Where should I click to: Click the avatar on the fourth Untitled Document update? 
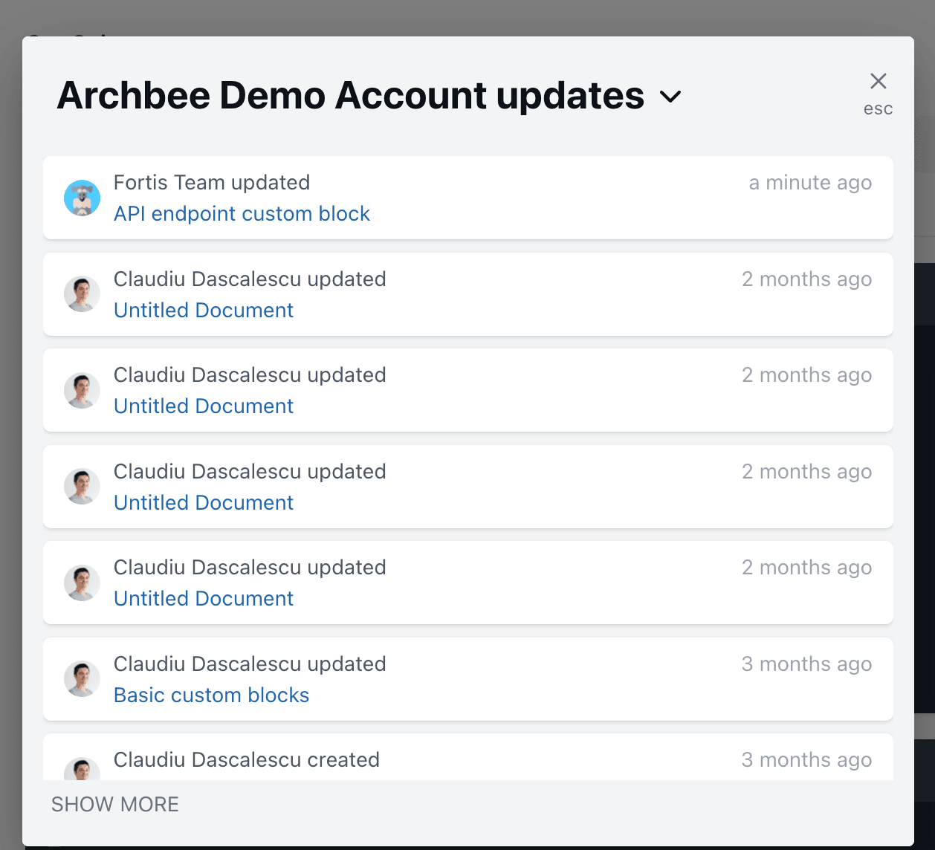click(82, 583)
